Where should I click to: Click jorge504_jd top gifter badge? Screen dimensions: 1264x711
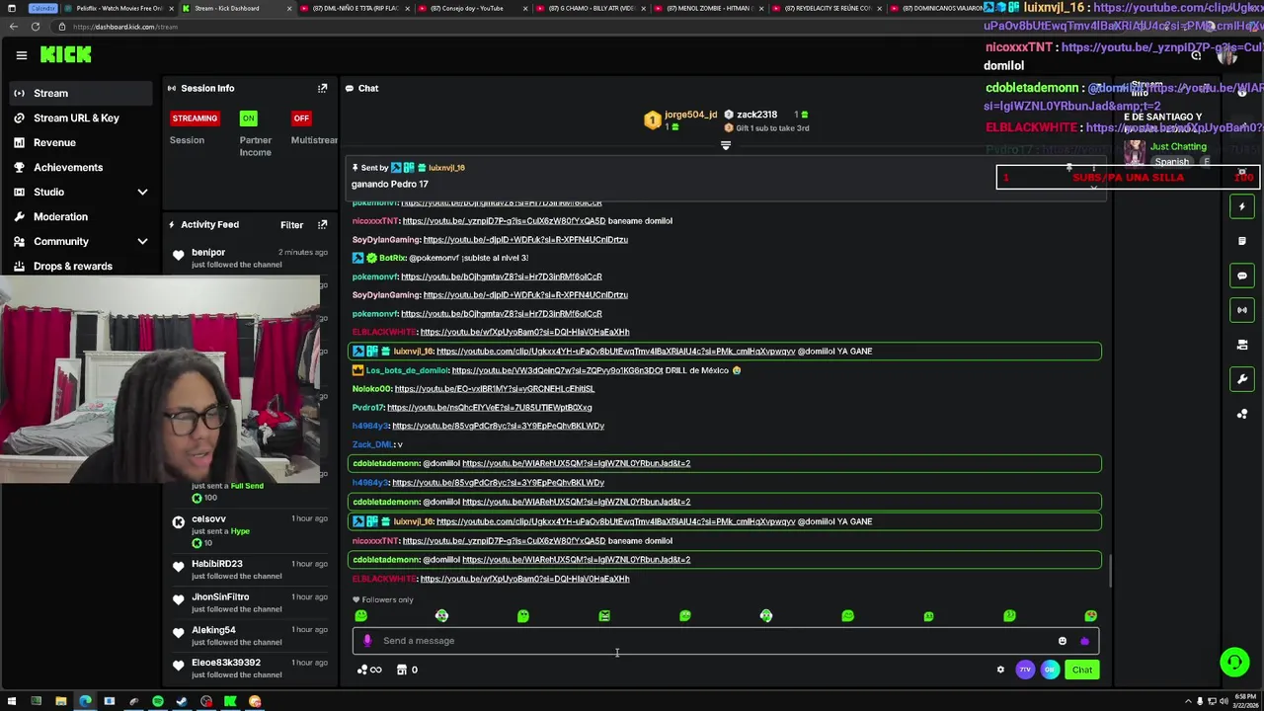tap(681, 119)
